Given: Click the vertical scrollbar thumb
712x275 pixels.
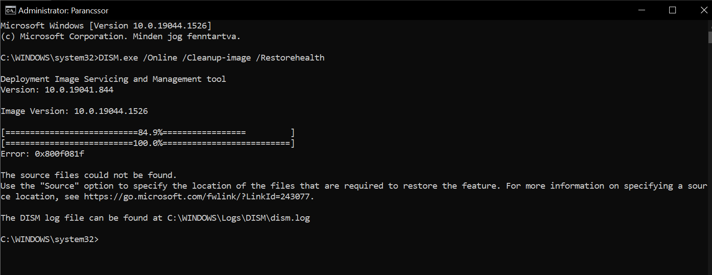Looking at the screenshot, I should [x=709, y=36].
